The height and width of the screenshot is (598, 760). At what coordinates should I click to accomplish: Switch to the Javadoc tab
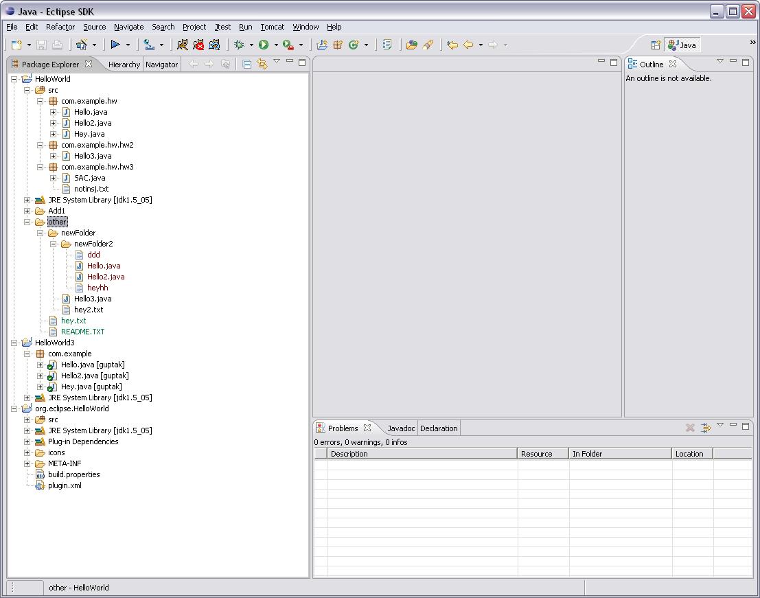coord(401,428)
